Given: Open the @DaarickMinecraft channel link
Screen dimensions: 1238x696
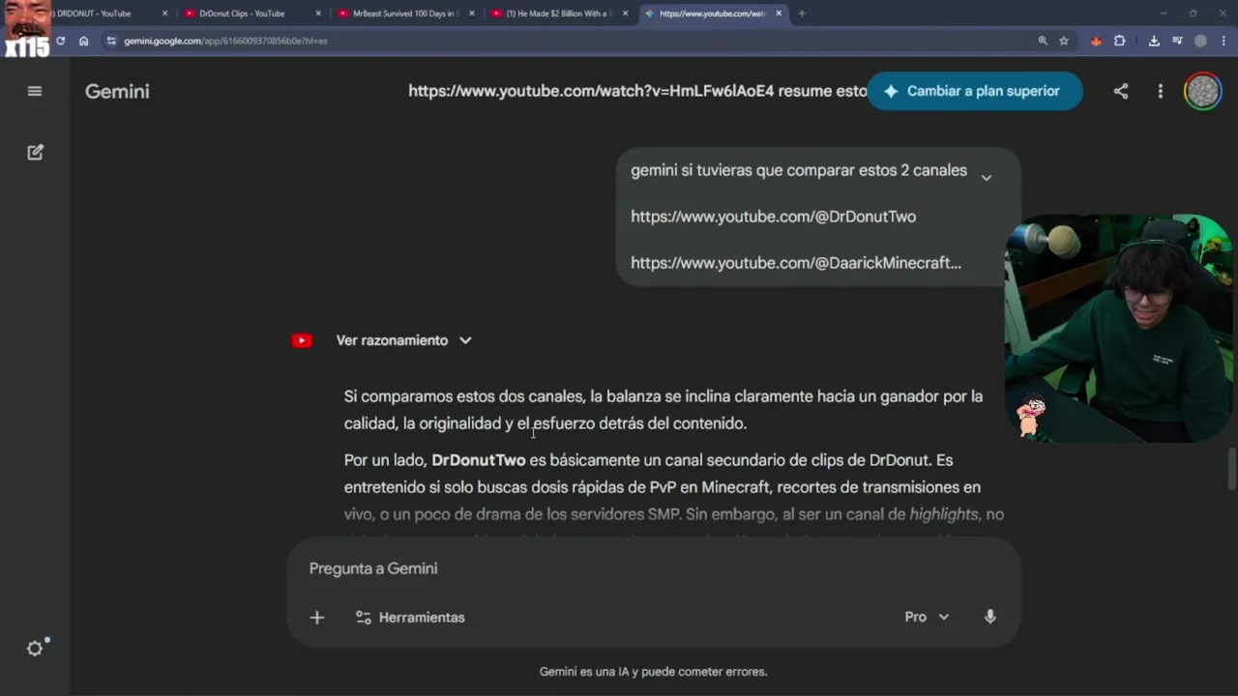Looking at the screenshot, I should pyautogui.click(x=796, y=263).
